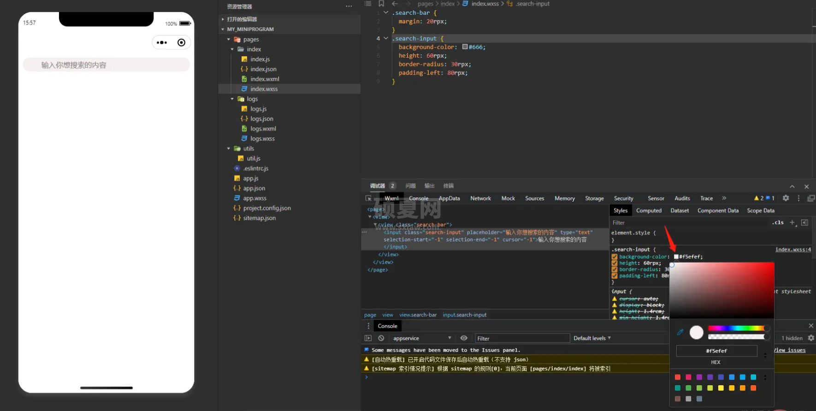Collapse debugger panel with up chevron

792,187
